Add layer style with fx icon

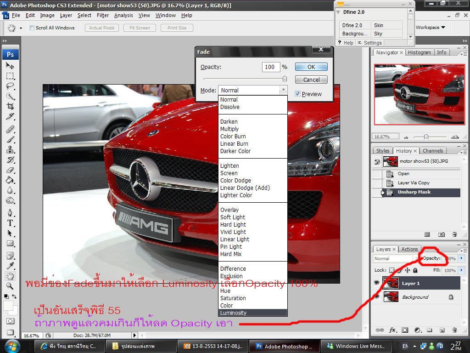392,330
